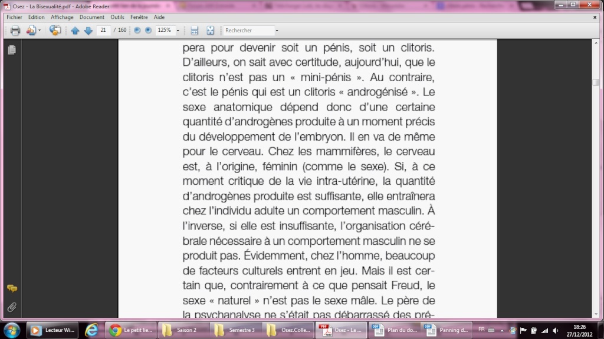Open the Saison 2 folder taskbar button

point(183,330)
